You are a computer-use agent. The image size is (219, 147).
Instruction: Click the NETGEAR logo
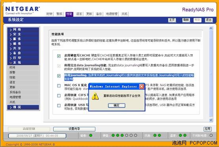coord(23,10)
